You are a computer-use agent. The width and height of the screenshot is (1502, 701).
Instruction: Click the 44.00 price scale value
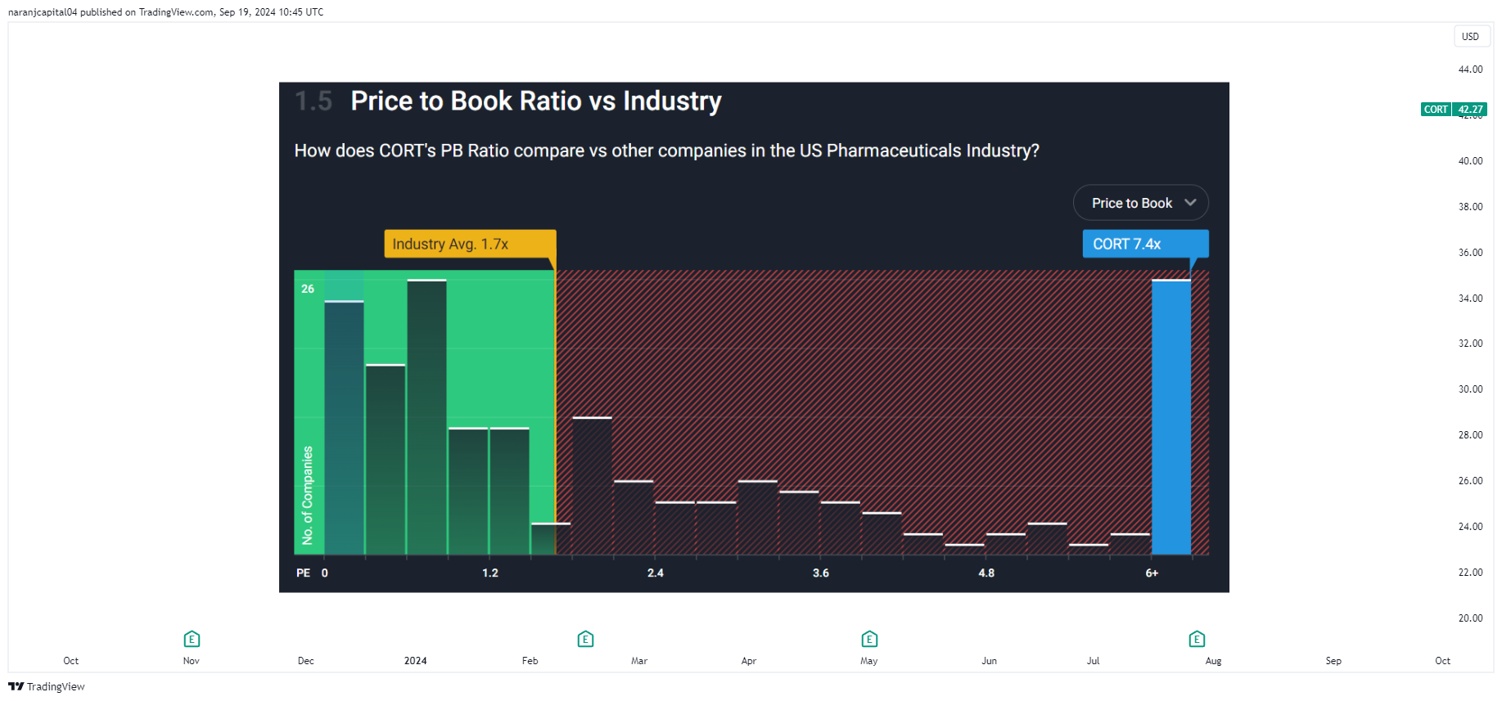(1470, 70)
